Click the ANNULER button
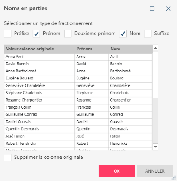The height and width of the screenshot is (181, 177). click(x=155, y=171)
